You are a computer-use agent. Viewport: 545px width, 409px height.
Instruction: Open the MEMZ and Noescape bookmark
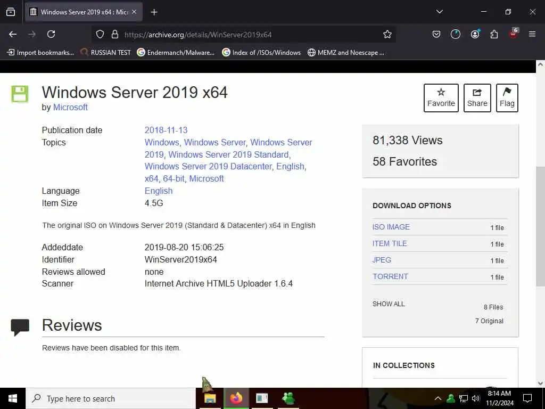[346, 53]
